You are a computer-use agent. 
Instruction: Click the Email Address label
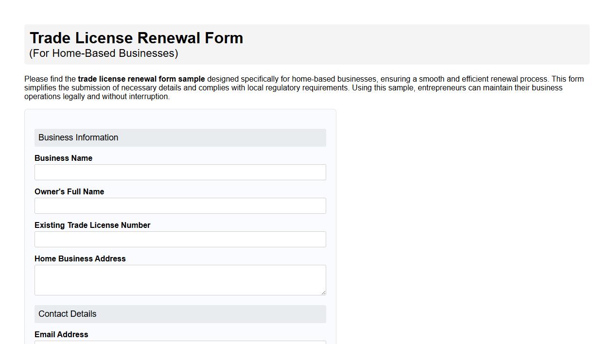click(x=61, y=334)
